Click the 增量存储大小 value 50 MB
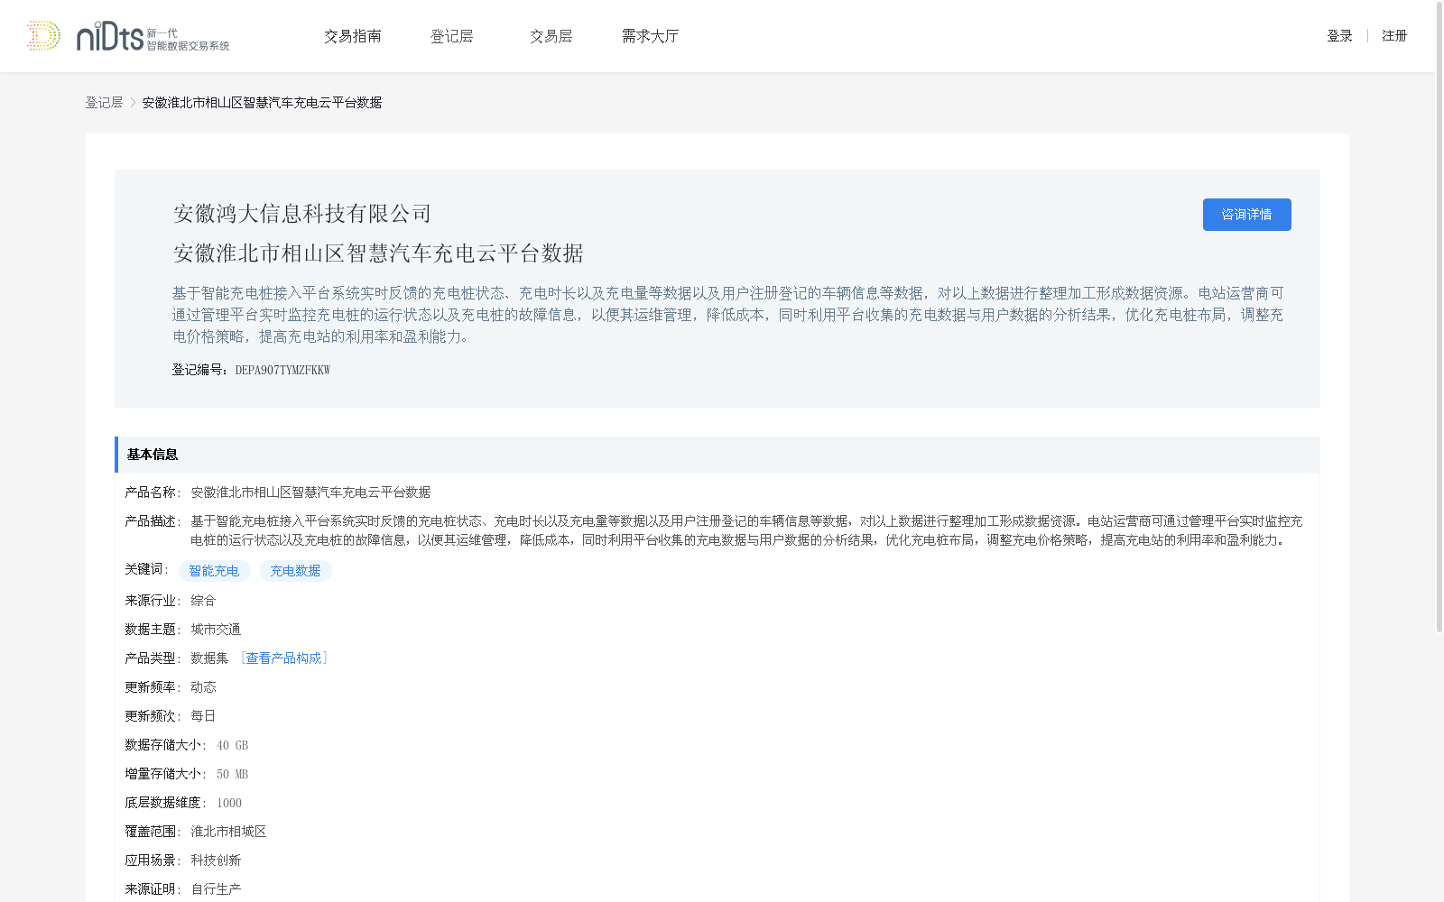Viewport: 1444px width, 902px height. (232, 774)
